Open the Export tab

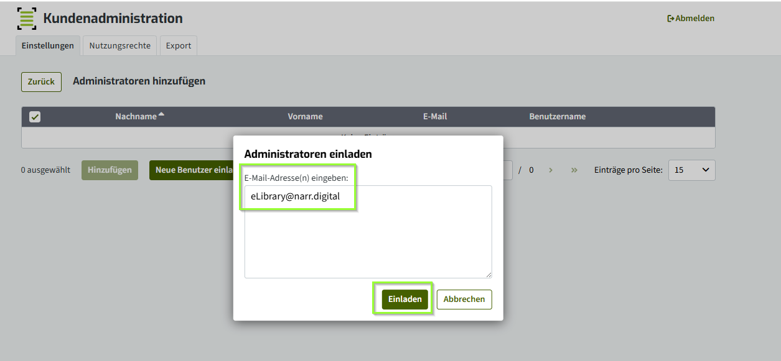click(179, 46)
